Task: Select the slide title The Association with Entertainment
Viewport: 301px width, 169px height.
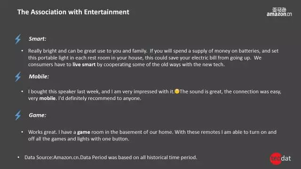Action: [x=73, y=12]
